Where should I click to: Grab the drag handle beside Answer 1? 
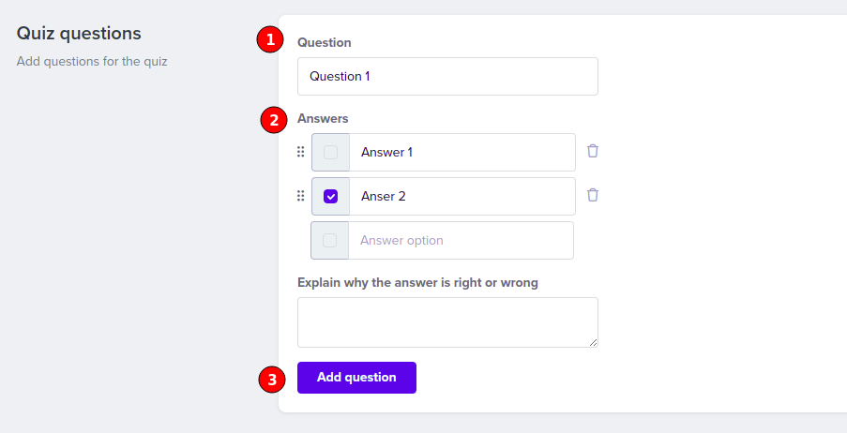coord(301,152)
